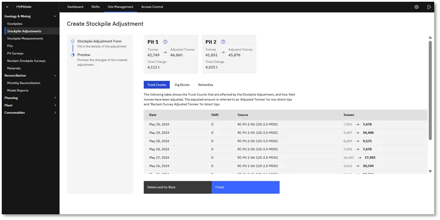Screen dimensions: 440x220
Task: Open Reclaim Stockpile Surveys in the sidebar
Action: pyautogui.click(x=26, y=61)
